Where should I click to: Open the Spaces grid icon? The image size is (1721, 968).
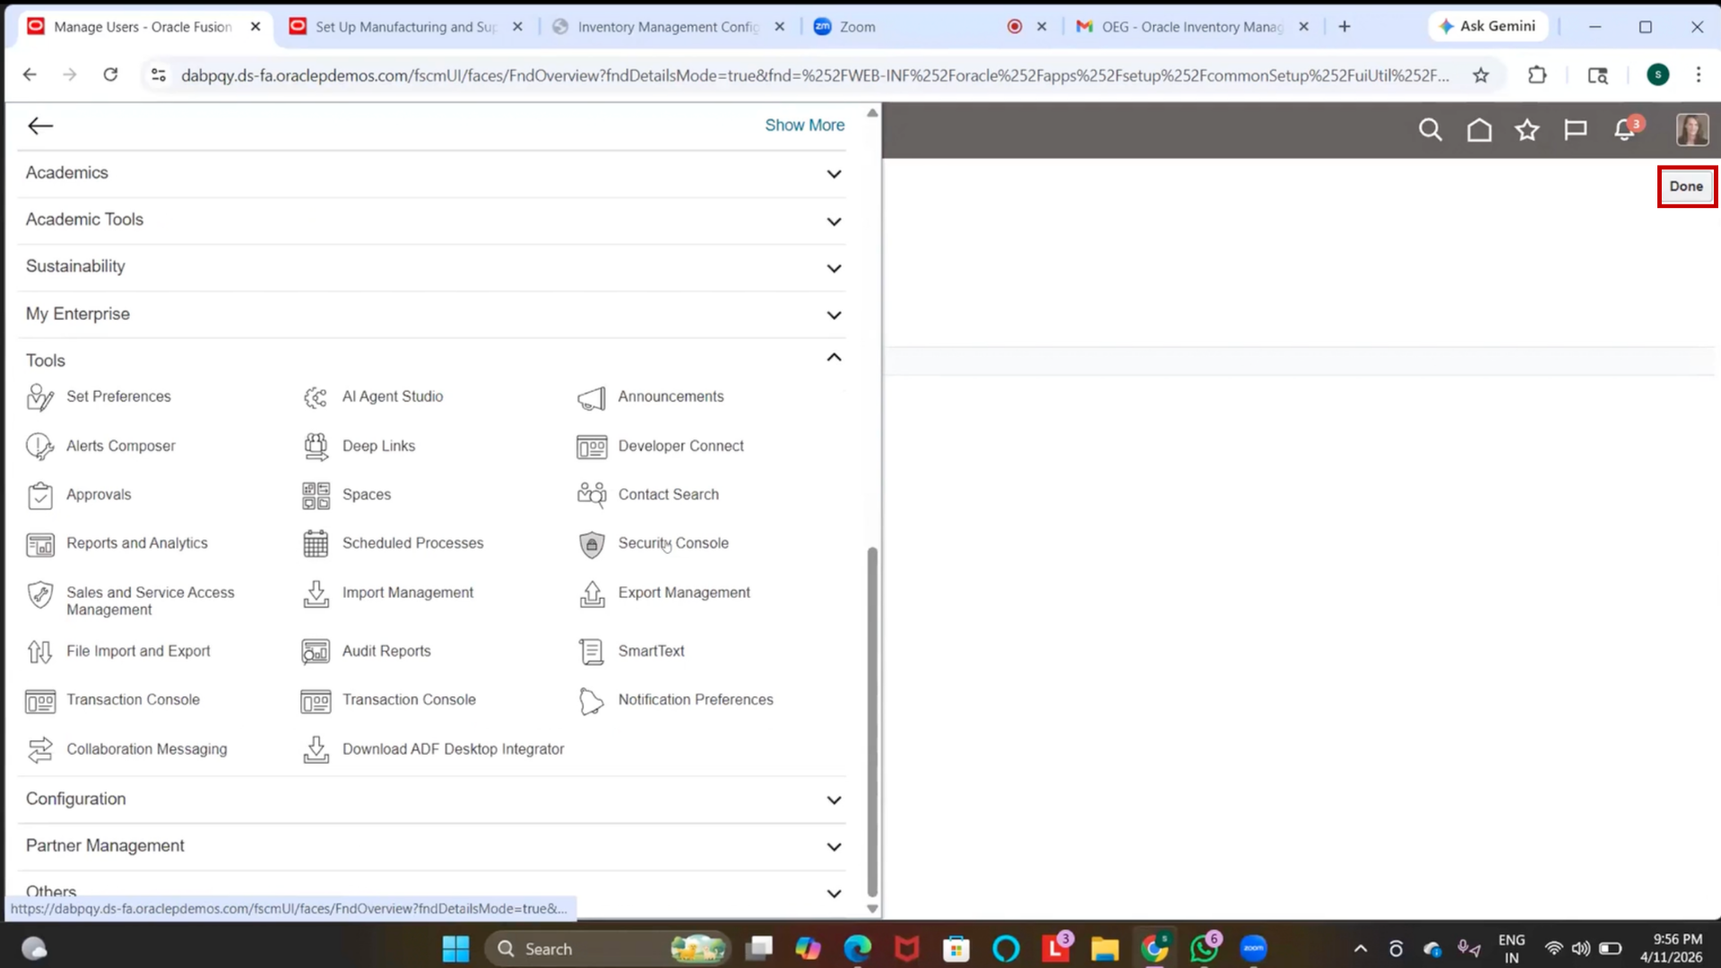[316, 495]
